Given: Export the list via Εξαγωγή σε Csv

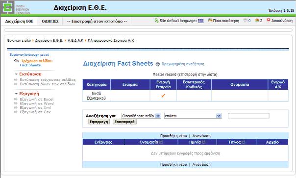Looking at the screenshot, I should (35, 112).
